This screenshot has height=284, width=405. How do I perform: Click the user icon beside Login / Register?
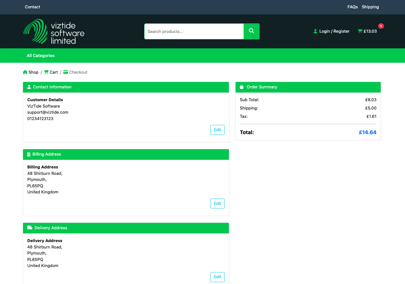(x=315, y=31)
